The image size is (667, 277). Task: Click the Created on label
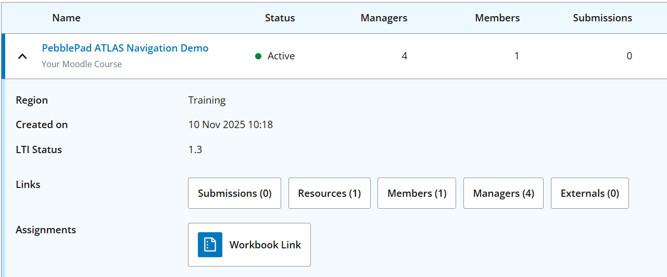(x=42, y=124)
